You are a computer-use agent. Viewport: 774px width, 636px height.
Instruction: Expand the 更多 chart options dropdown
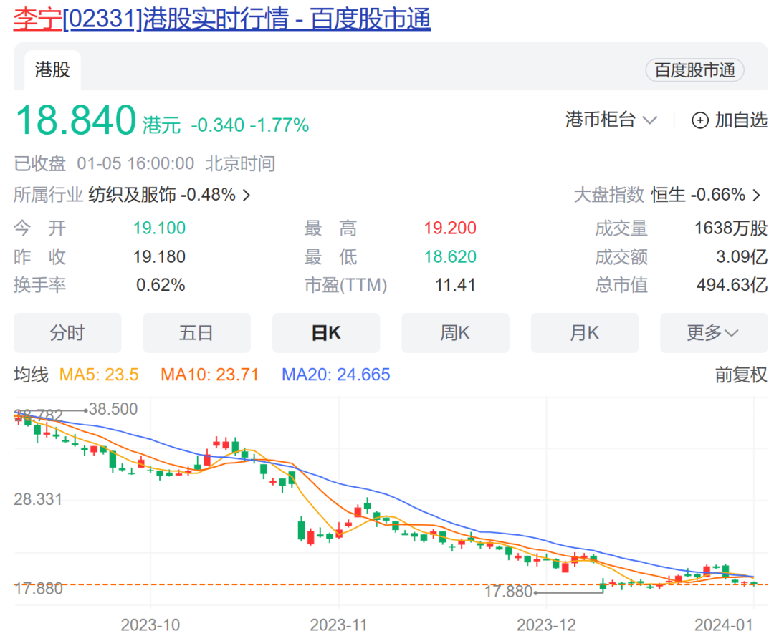714,333
